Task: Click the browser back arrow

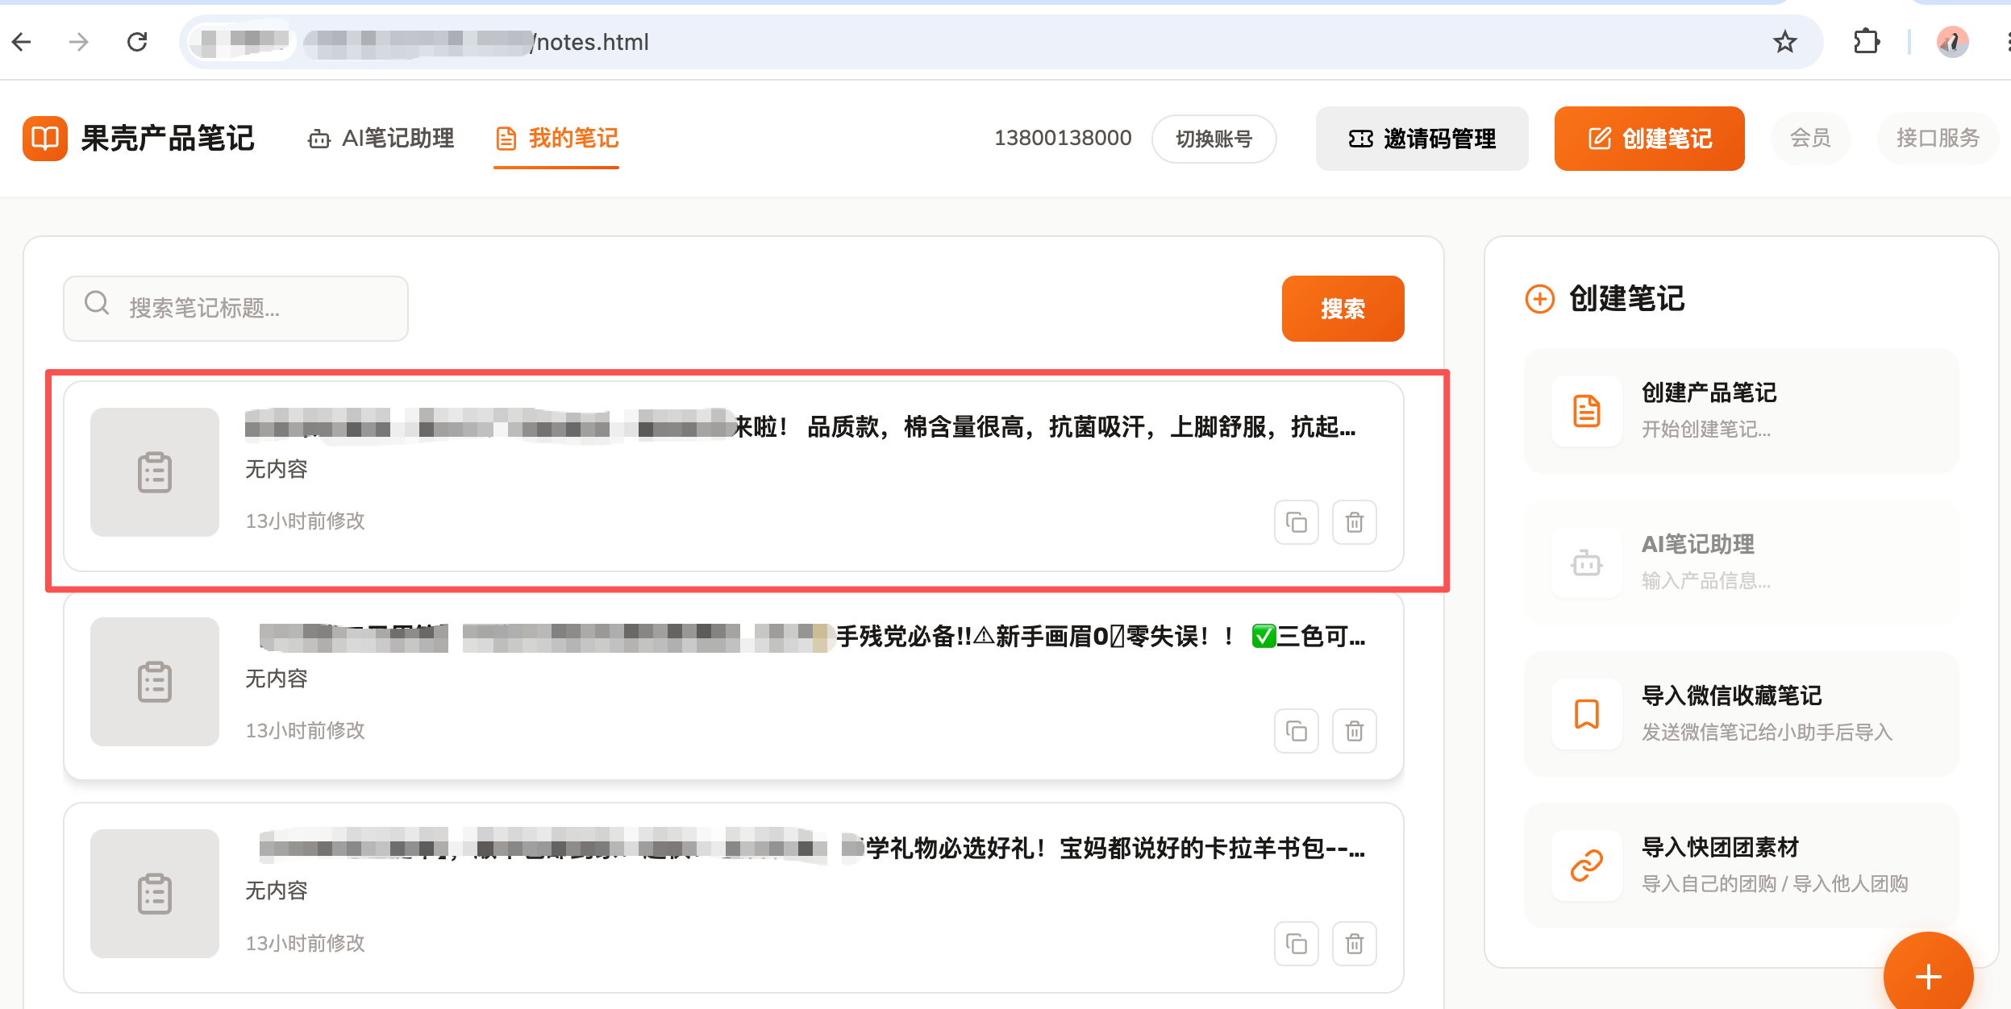Action: pyautogui.click(x=22, y=42)
